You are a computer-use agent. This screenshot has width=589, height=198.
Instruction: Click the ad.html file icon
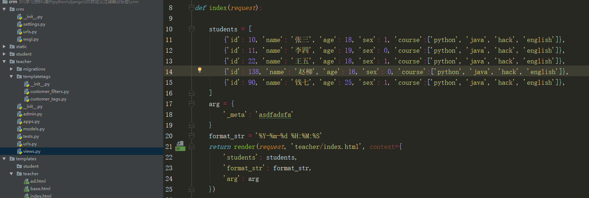pos(27,181)
